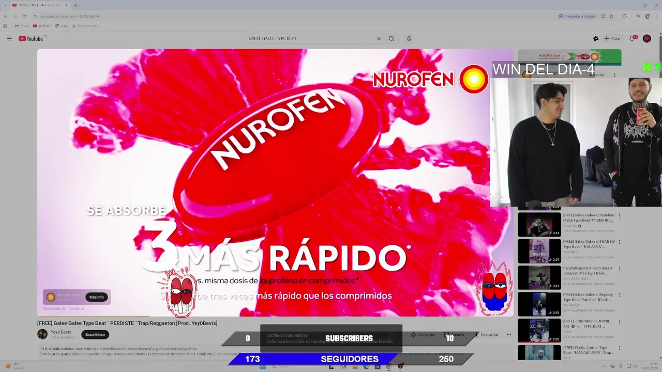662x372 pixels.
Task: Open options menu for JORDAN 23 video
Action: point(620,322)
